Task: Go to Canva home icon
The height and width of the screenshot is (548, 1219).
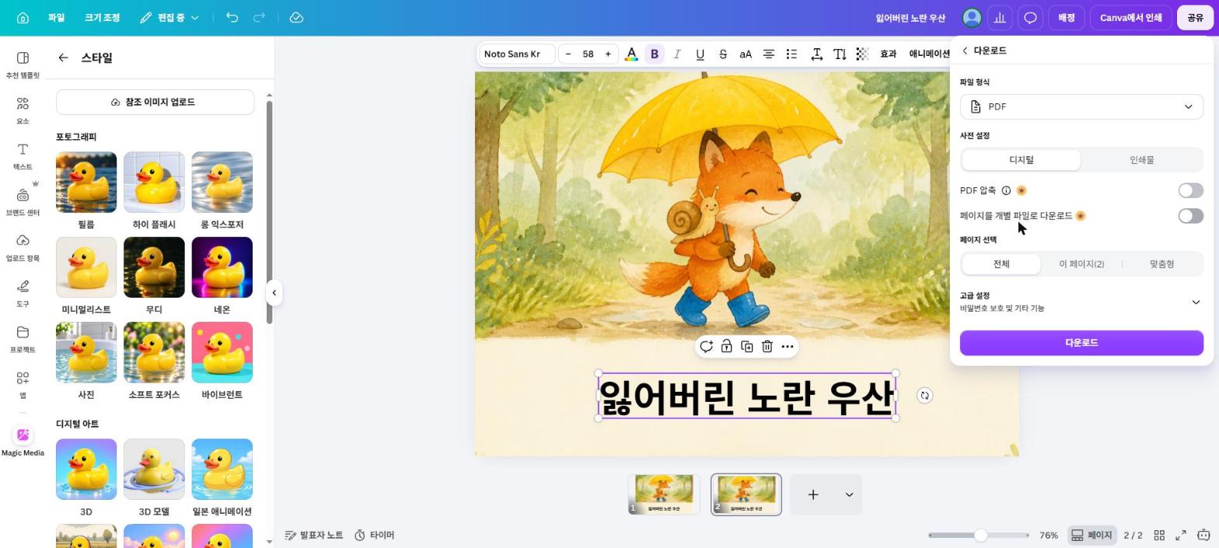Action: pyautogui.click(x=23, y=17)
